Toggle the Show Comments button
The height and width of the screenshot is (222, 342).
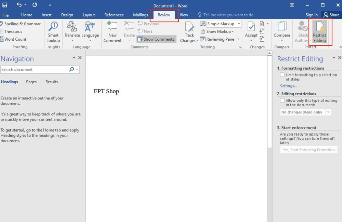156,39
